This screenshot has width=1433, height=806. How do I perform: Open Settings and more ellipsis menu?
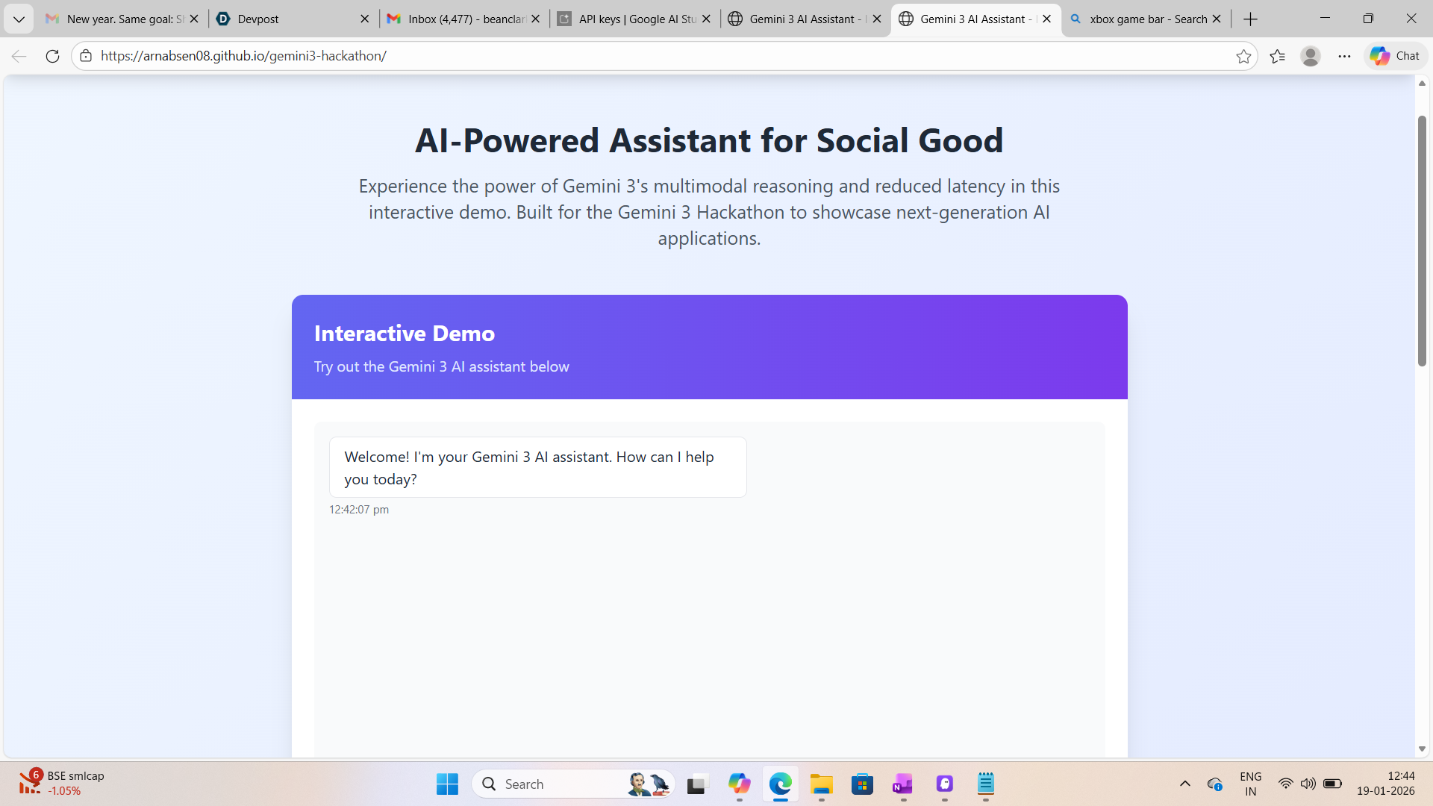tap(1344, 56)
